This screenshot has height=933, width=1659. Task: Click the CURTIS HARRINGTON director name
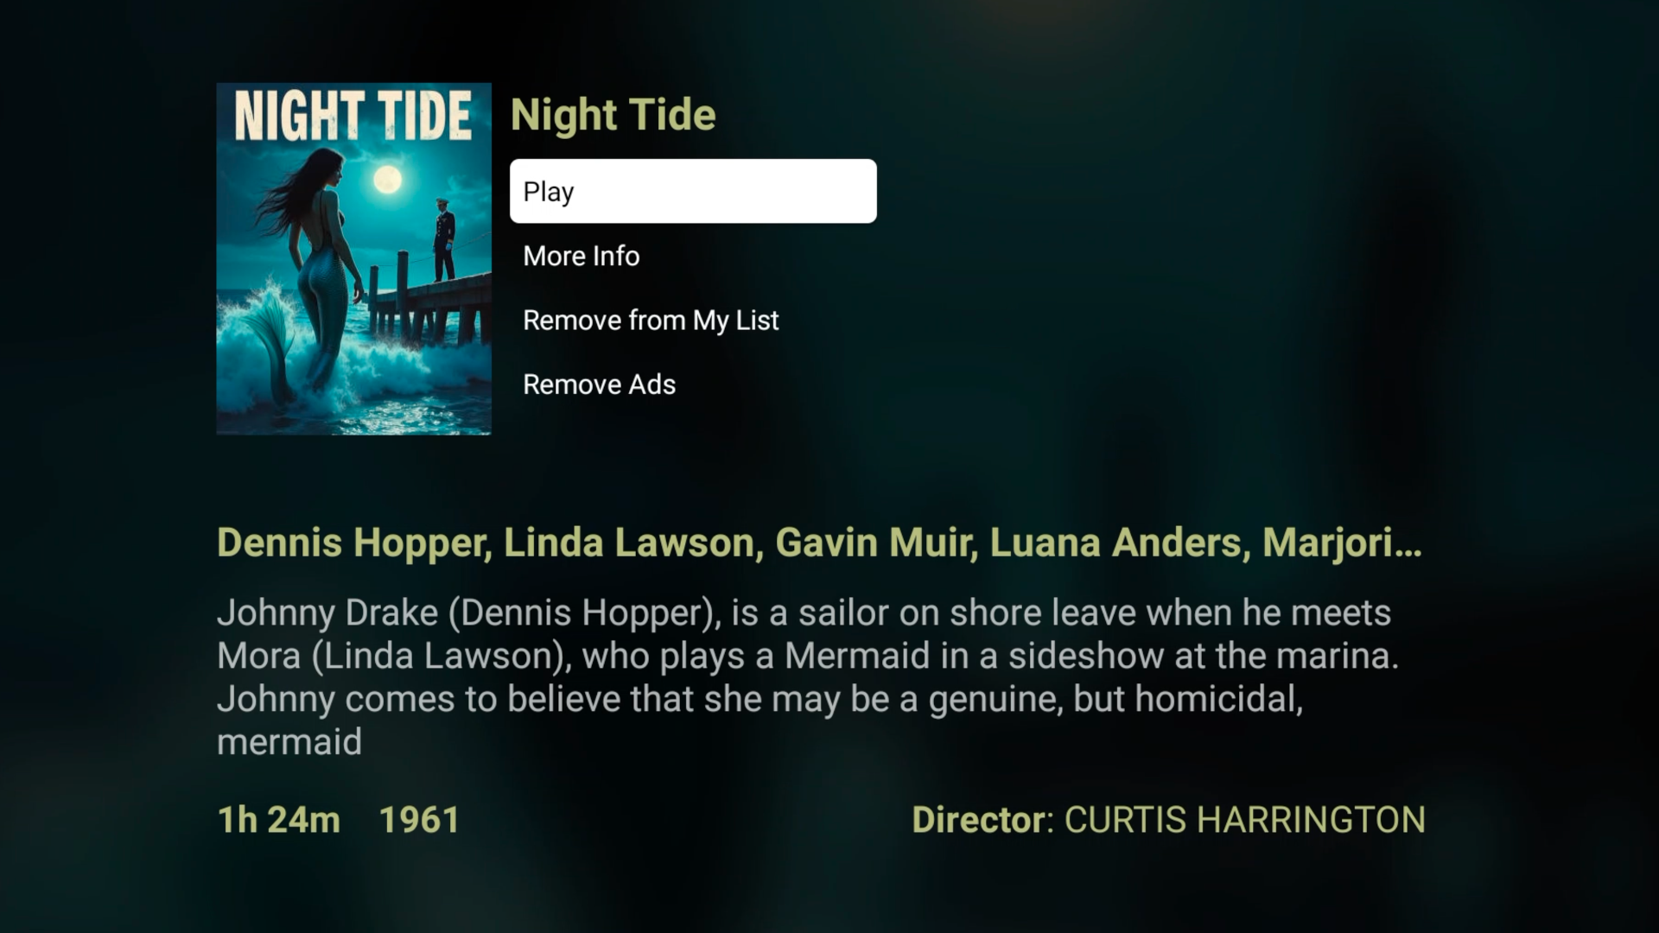point(1244,820)
